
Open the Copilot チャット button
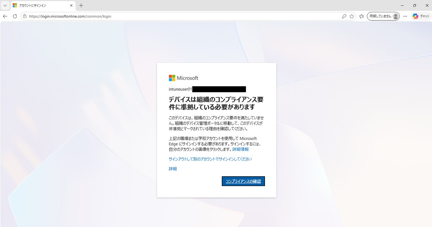click(421, 16)
